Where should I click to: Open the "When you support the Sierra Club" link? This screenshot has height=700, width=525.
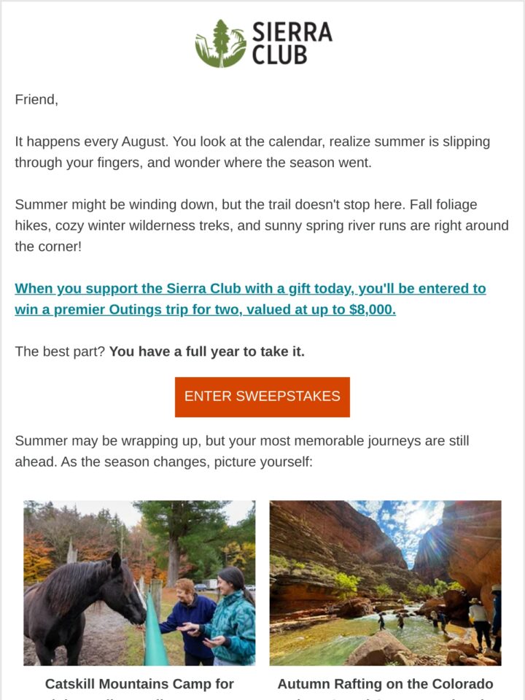point(250,289)
